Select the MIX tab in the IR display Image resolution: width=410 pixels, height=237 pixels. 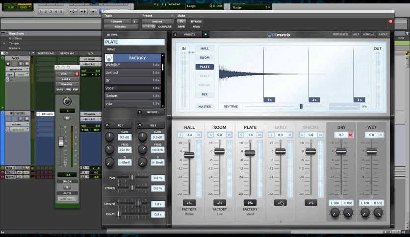coord(205,94)
